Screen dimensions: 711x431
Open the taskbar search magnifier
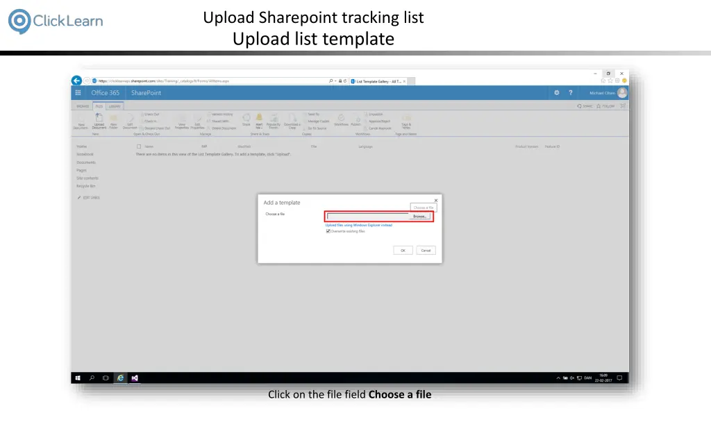[x=92, y=378]
